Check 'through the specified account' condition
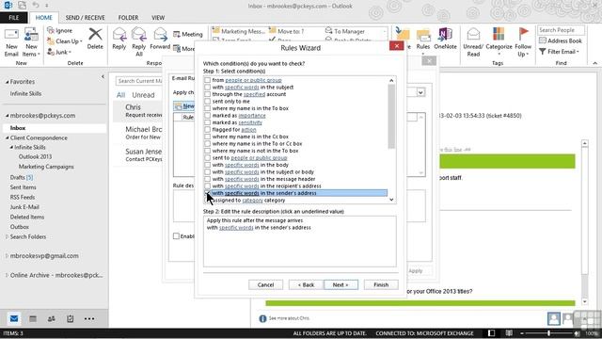The image size is (602, 339). [207, 94]
